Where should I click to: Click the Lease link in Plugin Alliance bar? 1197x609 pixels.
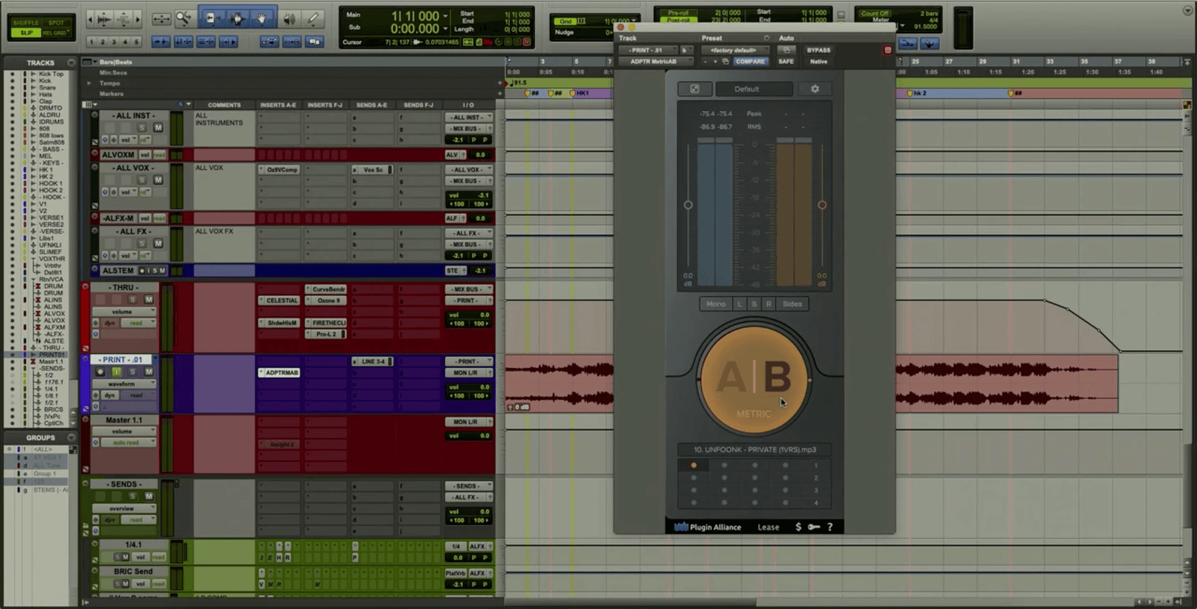coord(768,527)
